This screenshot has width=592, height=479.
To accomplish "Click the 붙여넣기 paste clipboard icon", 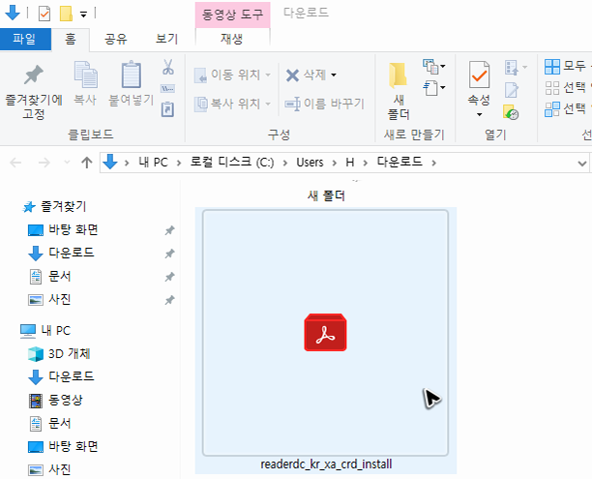I will click(131, 75).
